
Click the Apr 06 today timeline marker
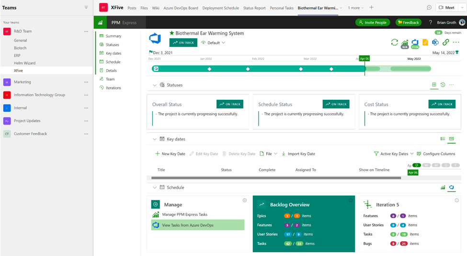(364, 58)
